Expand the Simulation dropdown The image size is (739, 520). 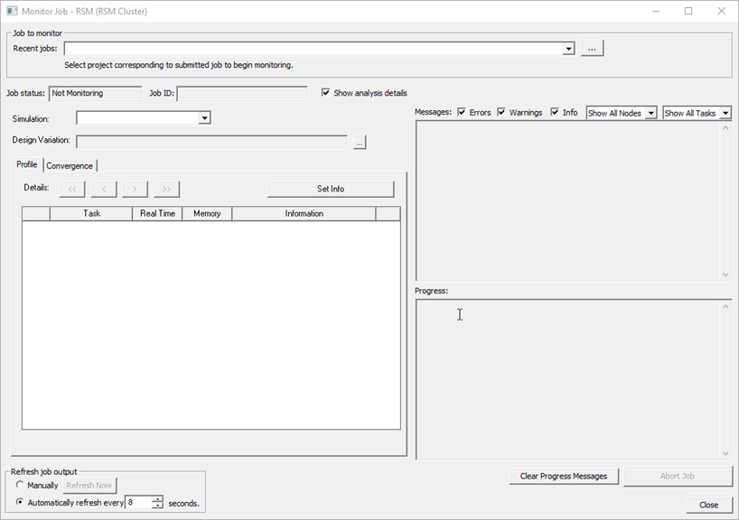tap(205, 117)
